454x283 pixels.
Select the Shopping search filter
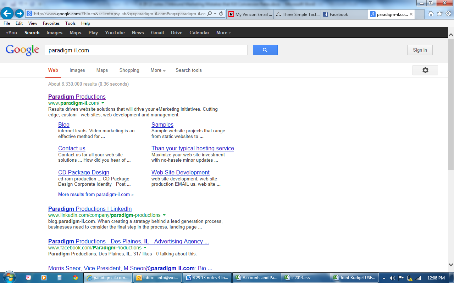tap(129, 70)
